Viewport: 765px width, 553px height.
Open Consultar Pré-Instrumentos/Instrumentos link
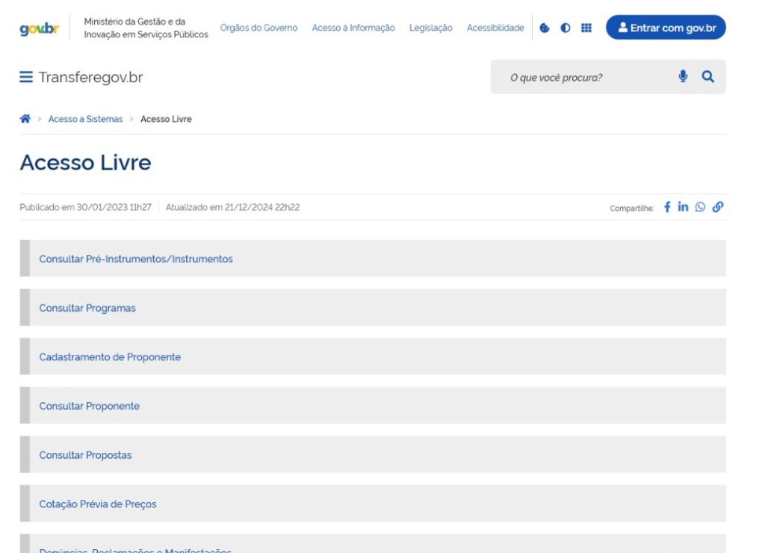point(136,259)
